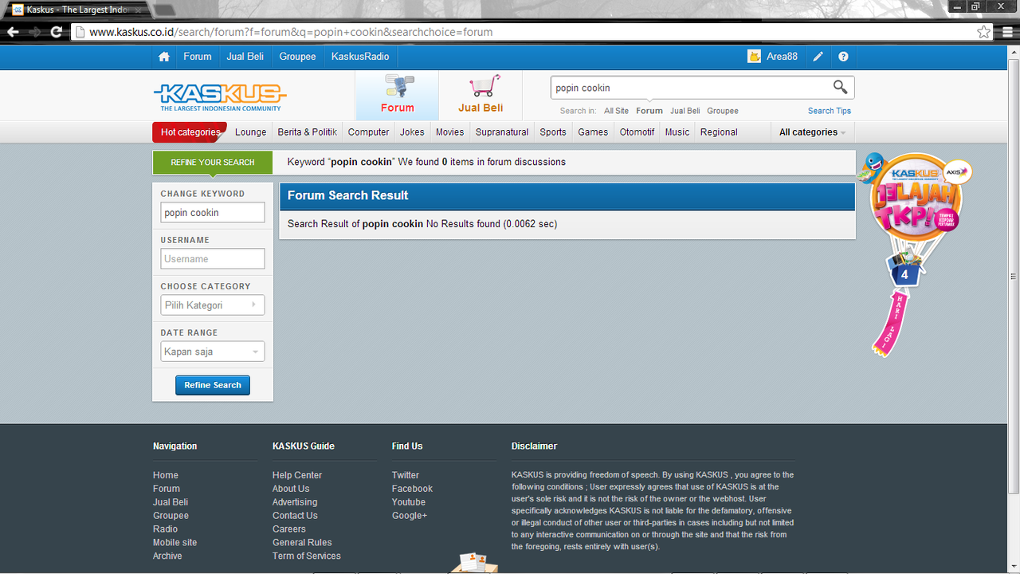Open the Movies category
The image size is (1020, 574).
[x=449, y=132]
